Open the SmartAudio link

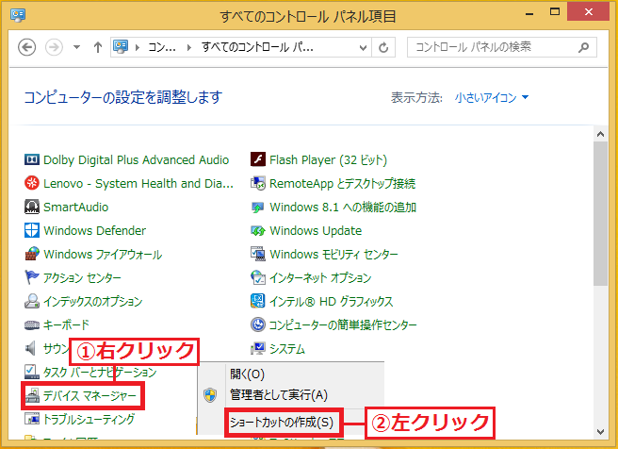tap(75, 207)
